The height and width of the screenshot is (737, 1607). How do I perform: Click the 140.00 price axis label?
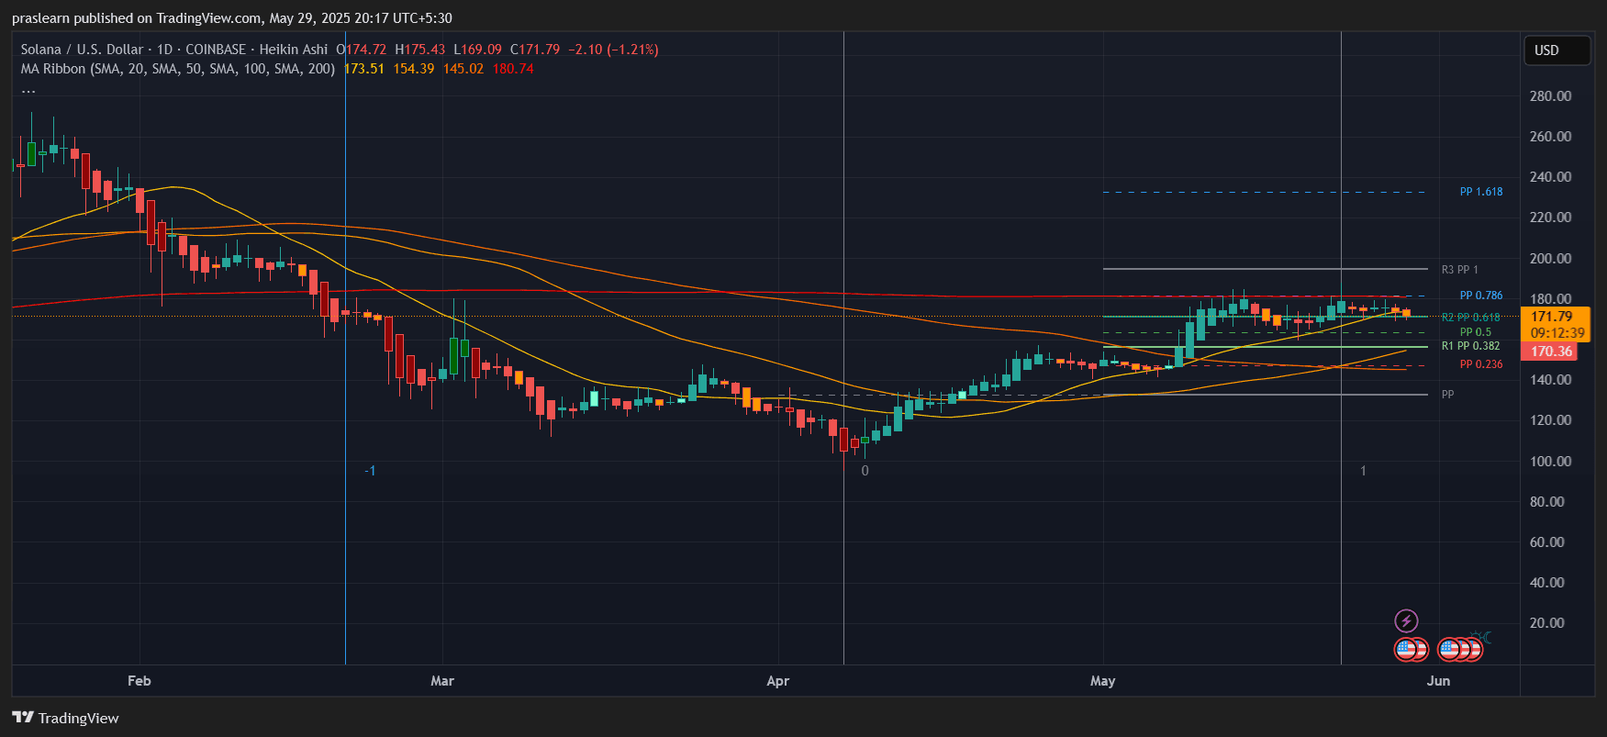[1551, 380]
